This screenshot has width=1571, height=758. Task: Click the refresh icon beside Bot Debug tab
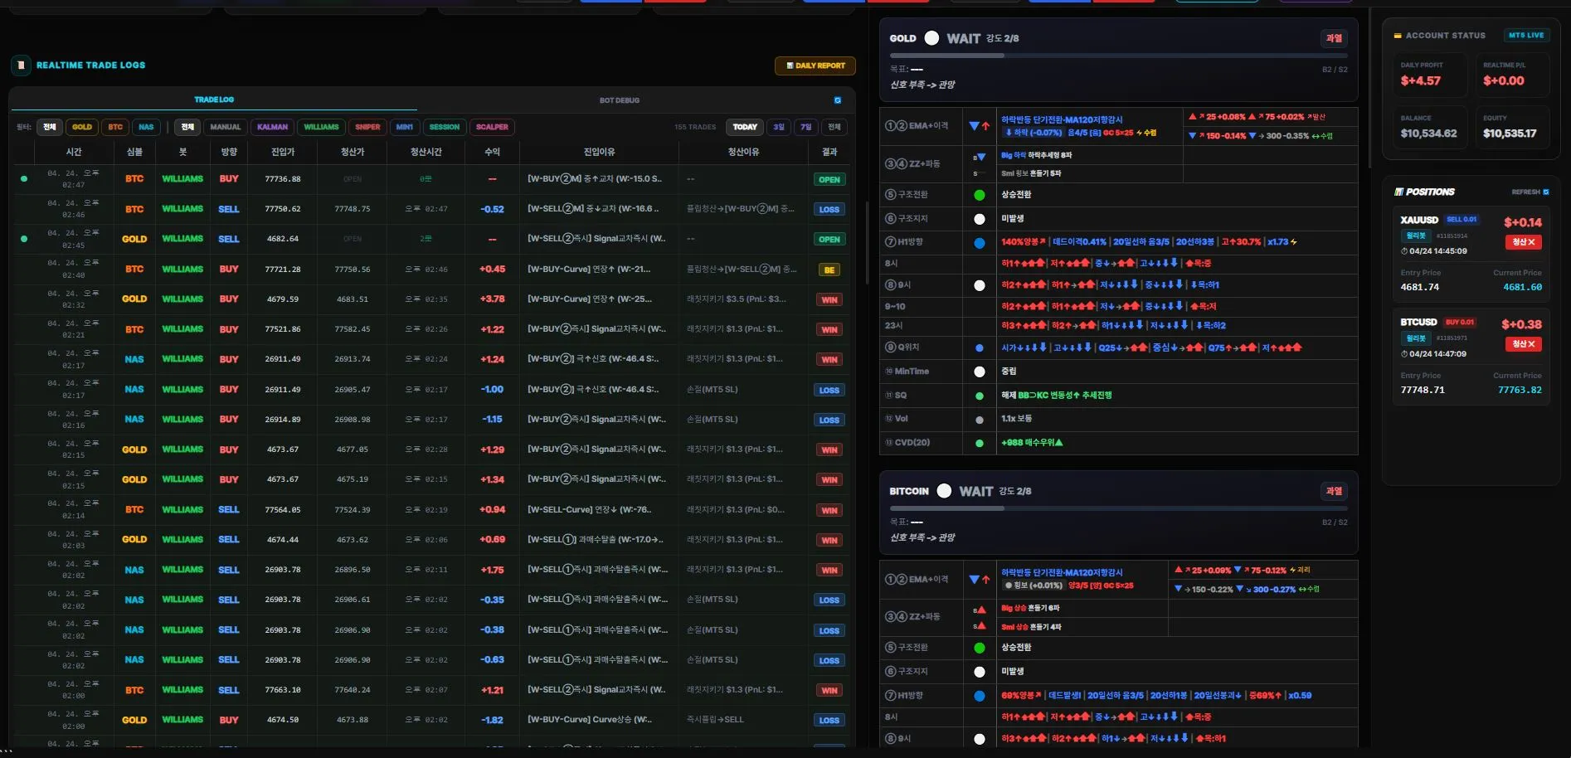pos(838,100)
